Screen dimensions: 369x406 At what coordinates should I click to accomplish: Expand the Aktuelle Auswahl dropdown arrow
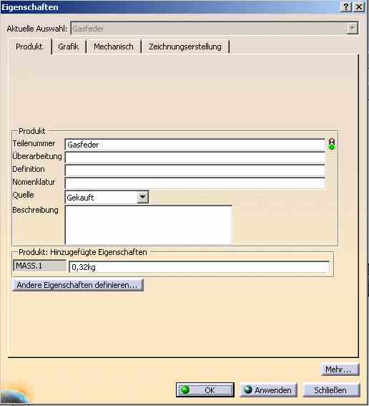tap(352, 29)
